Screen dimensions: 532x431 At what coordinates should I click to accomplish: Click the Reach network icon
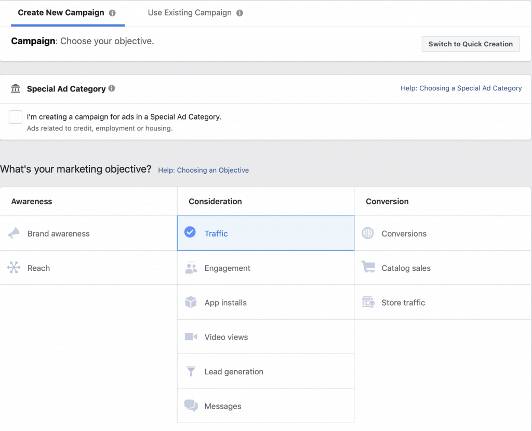pos(14,268)
